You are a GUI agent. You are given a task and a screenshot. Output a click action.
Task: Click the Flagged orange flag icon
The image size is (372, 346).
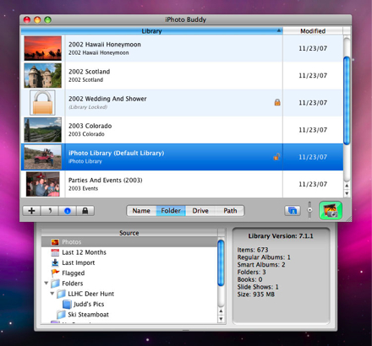[55, 273]
